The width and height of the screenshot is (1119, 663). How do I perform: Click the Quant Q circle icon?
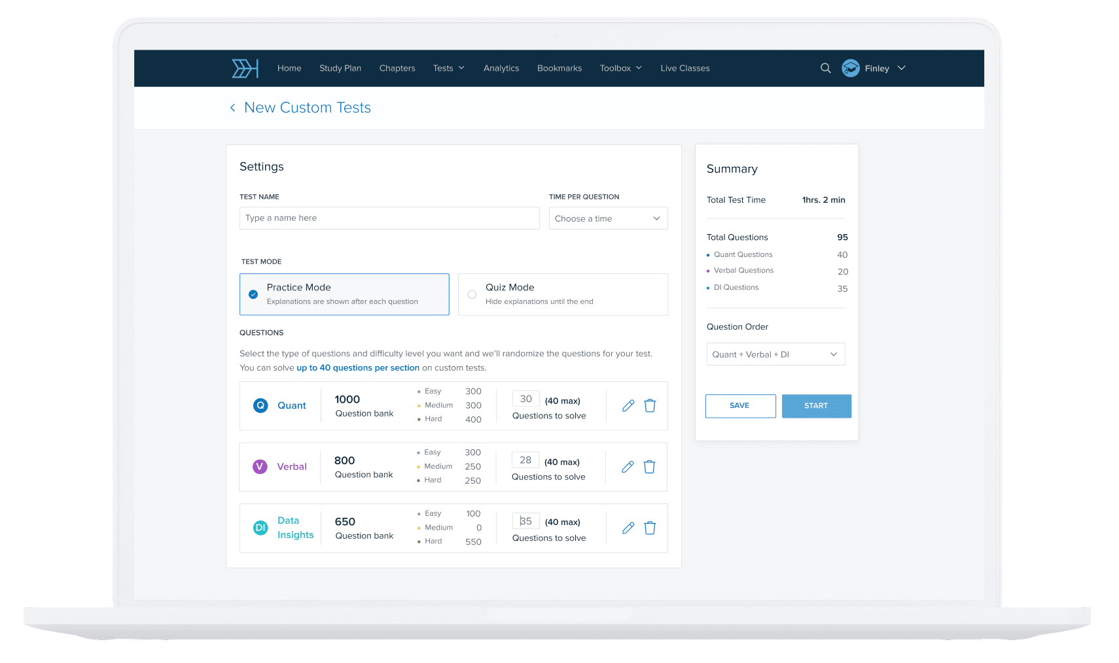(260, 405)
